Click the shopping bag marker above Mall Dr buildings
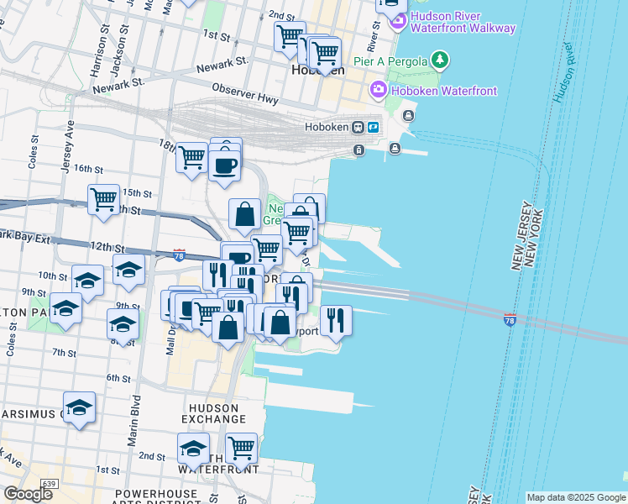The width and height of the screenshot is (628, 504). [x=228, y=329]
